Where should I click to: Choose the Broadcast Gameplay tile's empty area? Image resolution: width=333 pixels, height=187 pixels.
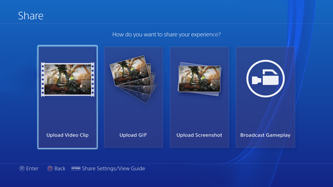pyautogui.click(x=265, y=114)
